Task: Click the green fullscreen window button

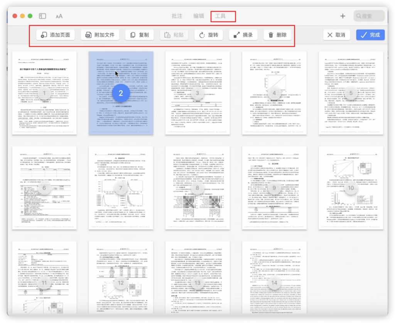Action: tap(30, 16)
